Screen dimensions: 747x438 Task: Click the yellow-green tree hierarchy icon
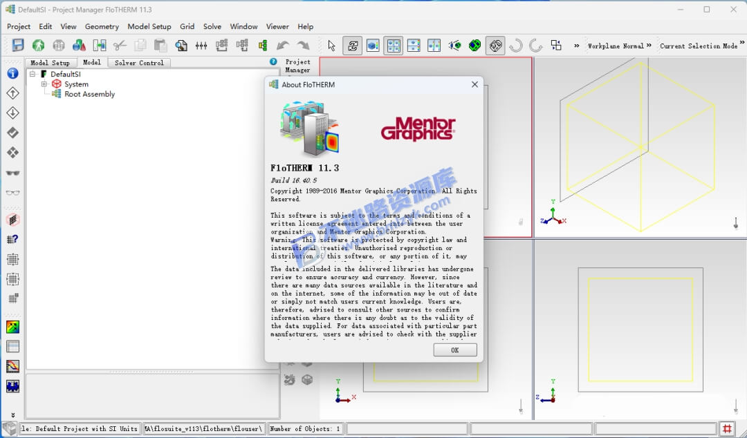point(263,45)
